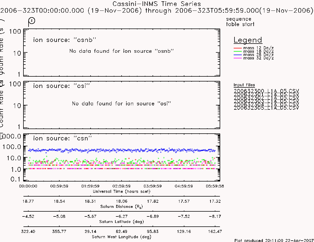Click the 2006-323T00:00:00.000 date range subtitle
314x242 pixels.
pos(157,10)
